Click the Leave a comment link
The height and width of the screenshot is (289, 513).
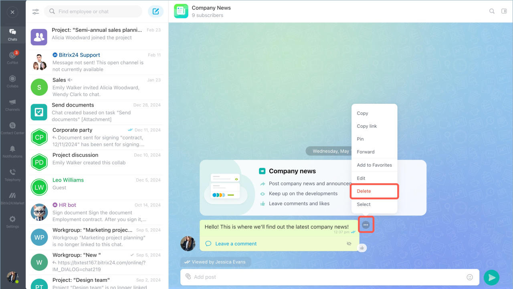[x=236, y=244]
